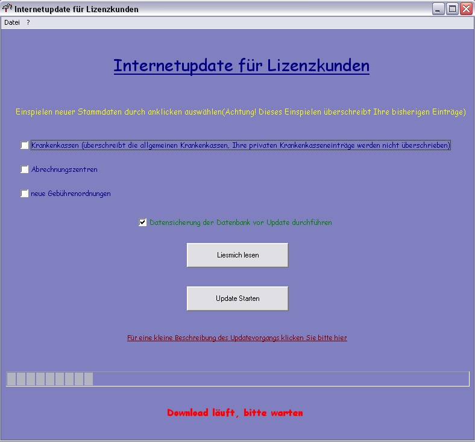The height and width of the screenshot is (442, 475).
Task: Click the Krankenkassen description label
Action: pyautogui.click(x=241, y=145)
